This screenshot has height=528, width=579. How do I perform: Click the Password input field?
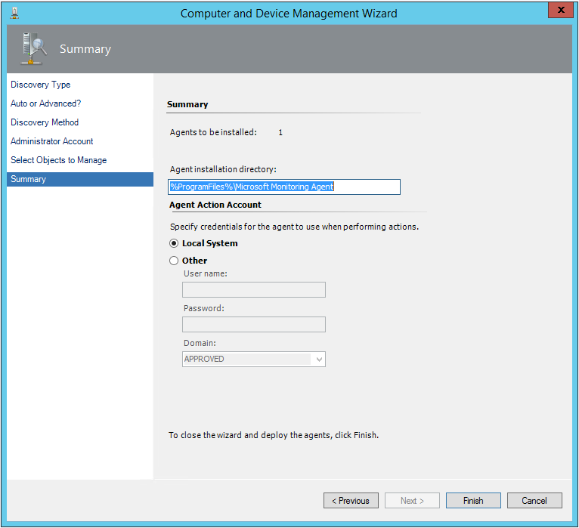254,325
